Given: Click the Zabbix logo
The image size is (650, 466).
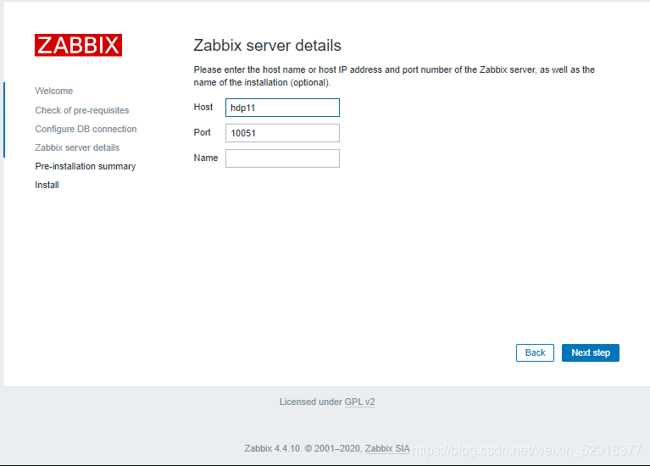Looking at the screenshot, I should (78, 45).
